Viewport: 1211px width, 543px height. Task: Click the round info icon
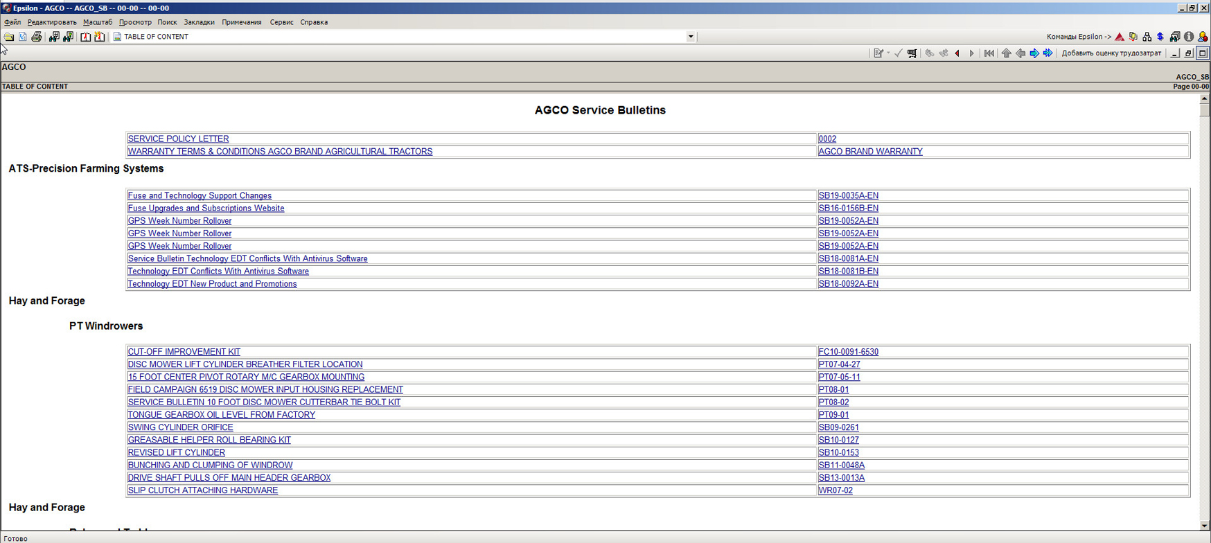(1189, 37)
